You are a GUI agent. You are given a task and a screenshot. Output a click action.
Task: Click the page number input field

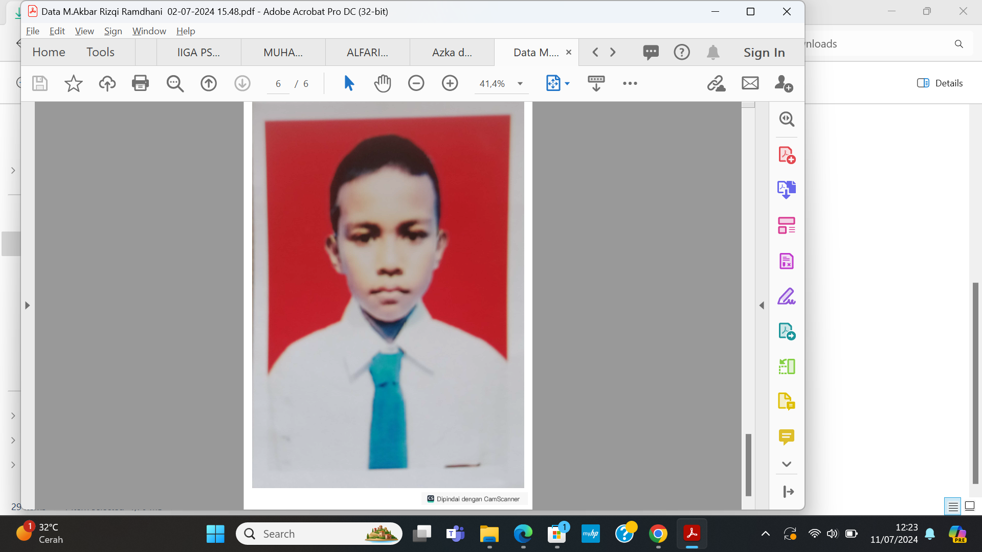pos(278,84)
